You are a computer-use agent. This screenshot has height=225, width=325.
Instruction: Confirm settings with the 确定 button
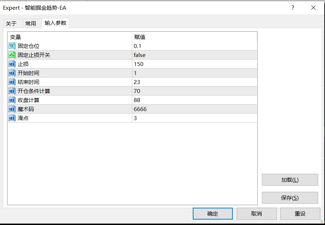[x=213, y=213]
